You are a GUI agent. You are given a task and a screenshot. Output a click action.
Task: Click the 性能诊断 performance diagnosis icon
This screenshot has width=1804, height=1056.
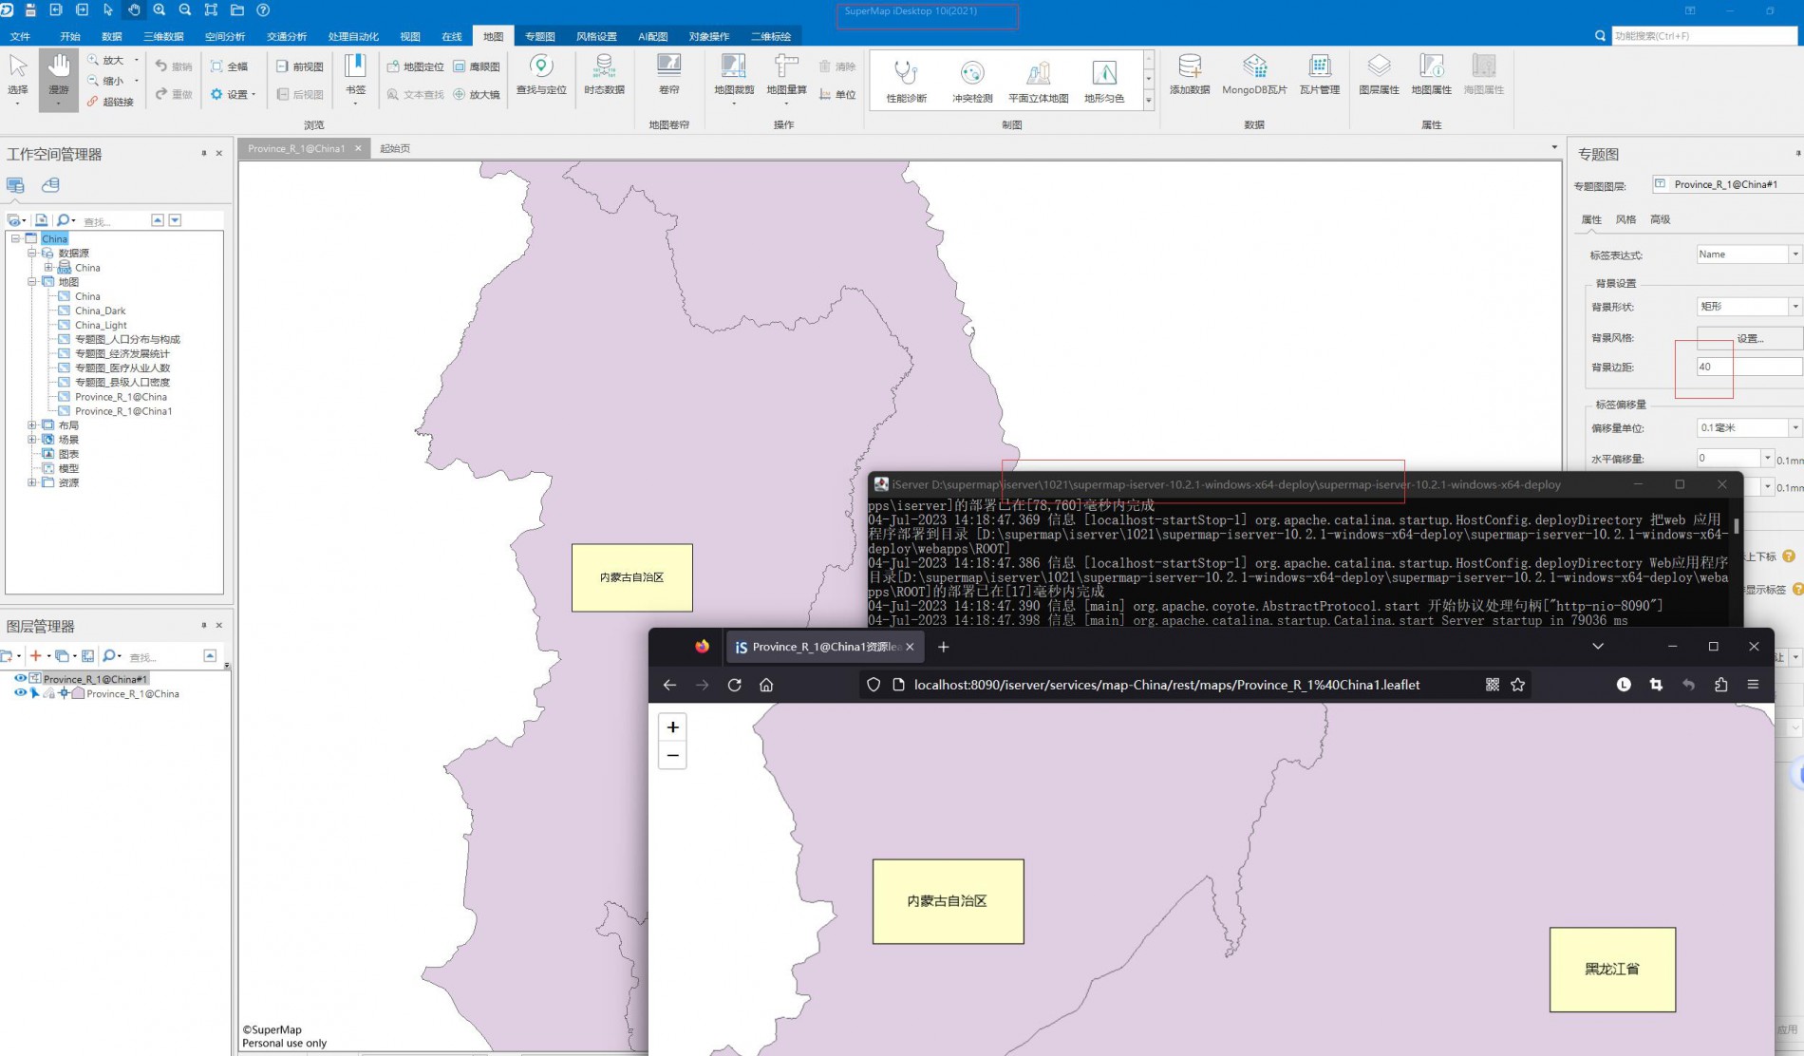point(906,81)
